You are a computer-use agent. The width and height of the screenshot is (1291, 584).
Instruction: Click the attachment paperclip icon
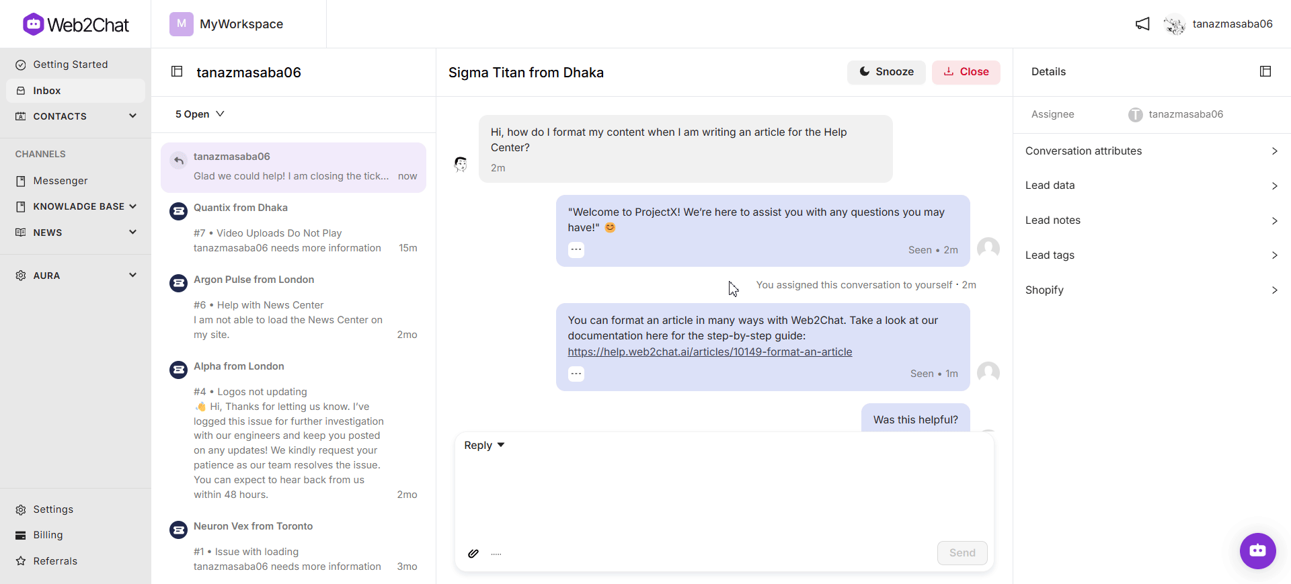coord(473,553)
